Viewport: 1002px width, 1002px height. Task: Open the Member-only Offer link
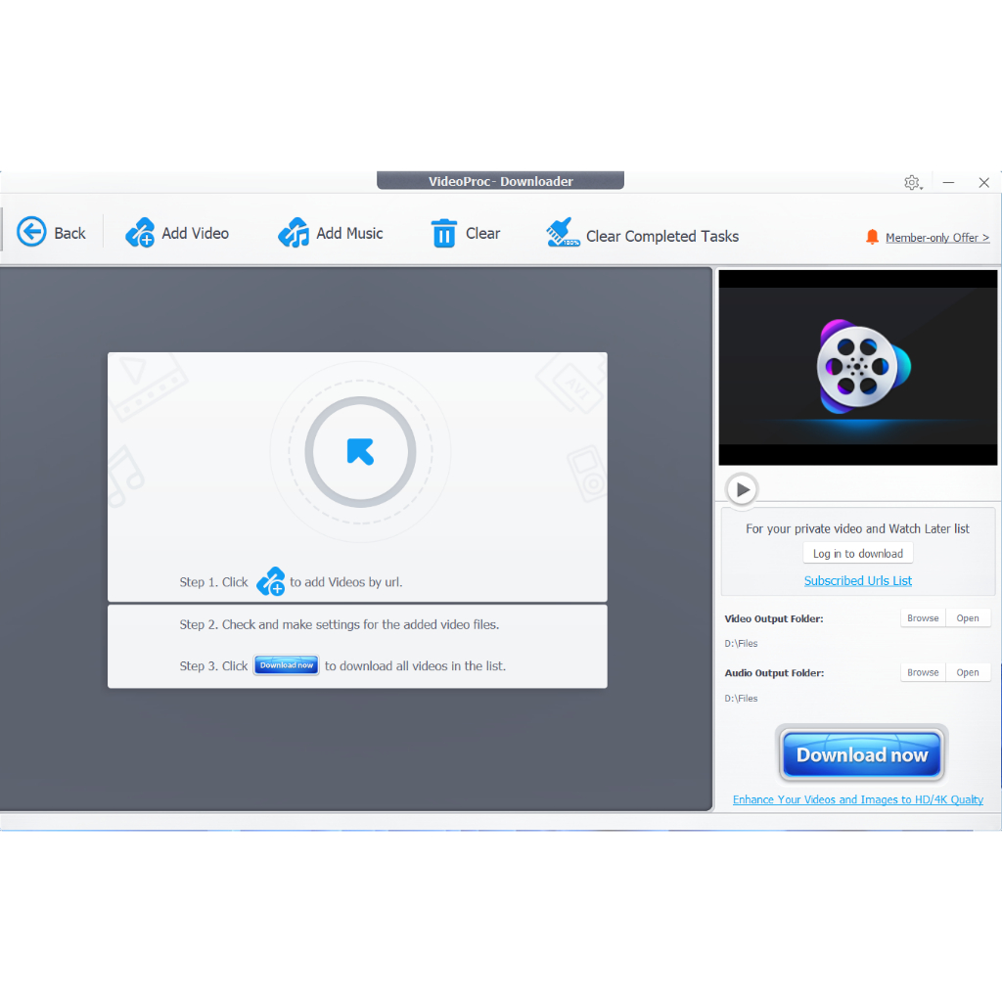coord(936,238)
